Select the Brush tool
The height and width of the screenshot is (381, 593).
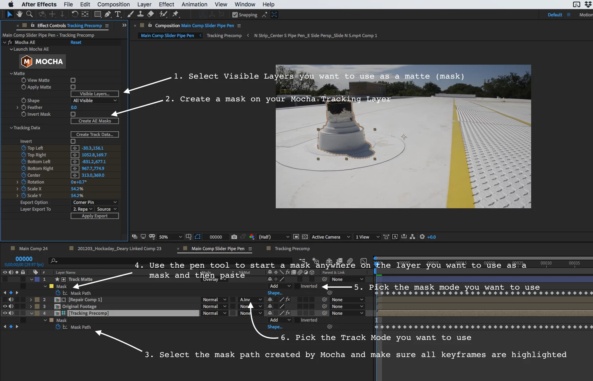click(x=130, y=14)
